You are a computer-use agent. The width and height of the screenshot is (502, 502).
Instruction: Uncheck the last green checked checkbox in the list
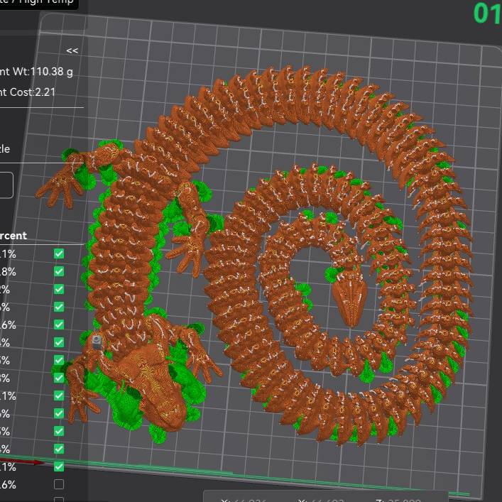coord(59,466)
